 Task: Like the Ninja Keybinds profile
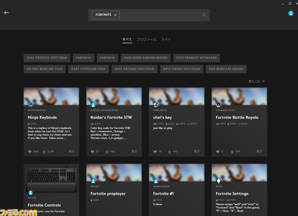(30, 151)
